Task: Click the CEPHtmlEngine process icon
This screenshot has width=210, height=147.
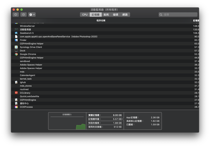Action: pyautogui.click(x=16, y=100)
